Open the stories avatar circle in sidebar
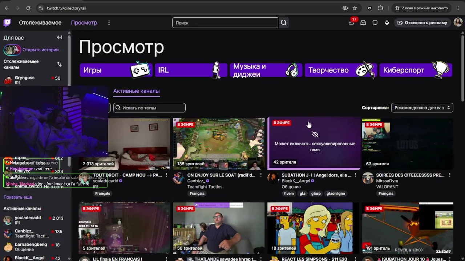 [12, 50]
